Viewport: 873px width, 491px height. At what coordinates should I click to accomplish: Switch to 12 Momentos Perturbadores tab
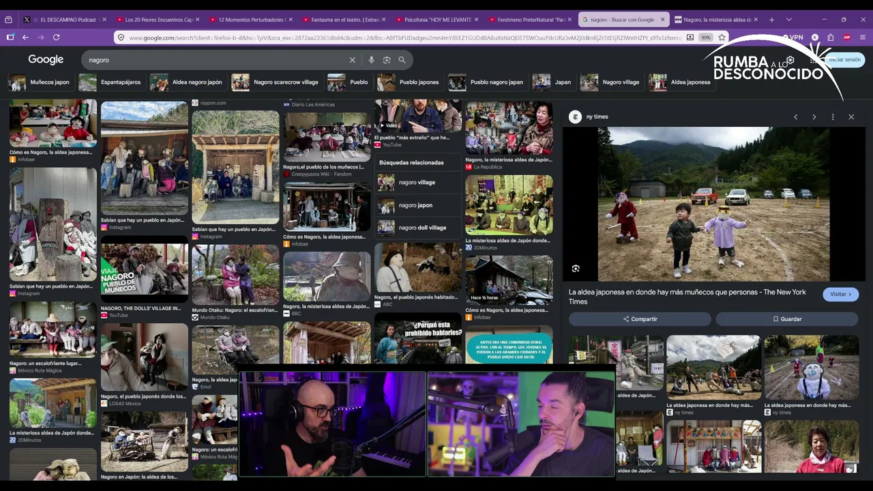[250, 20]
